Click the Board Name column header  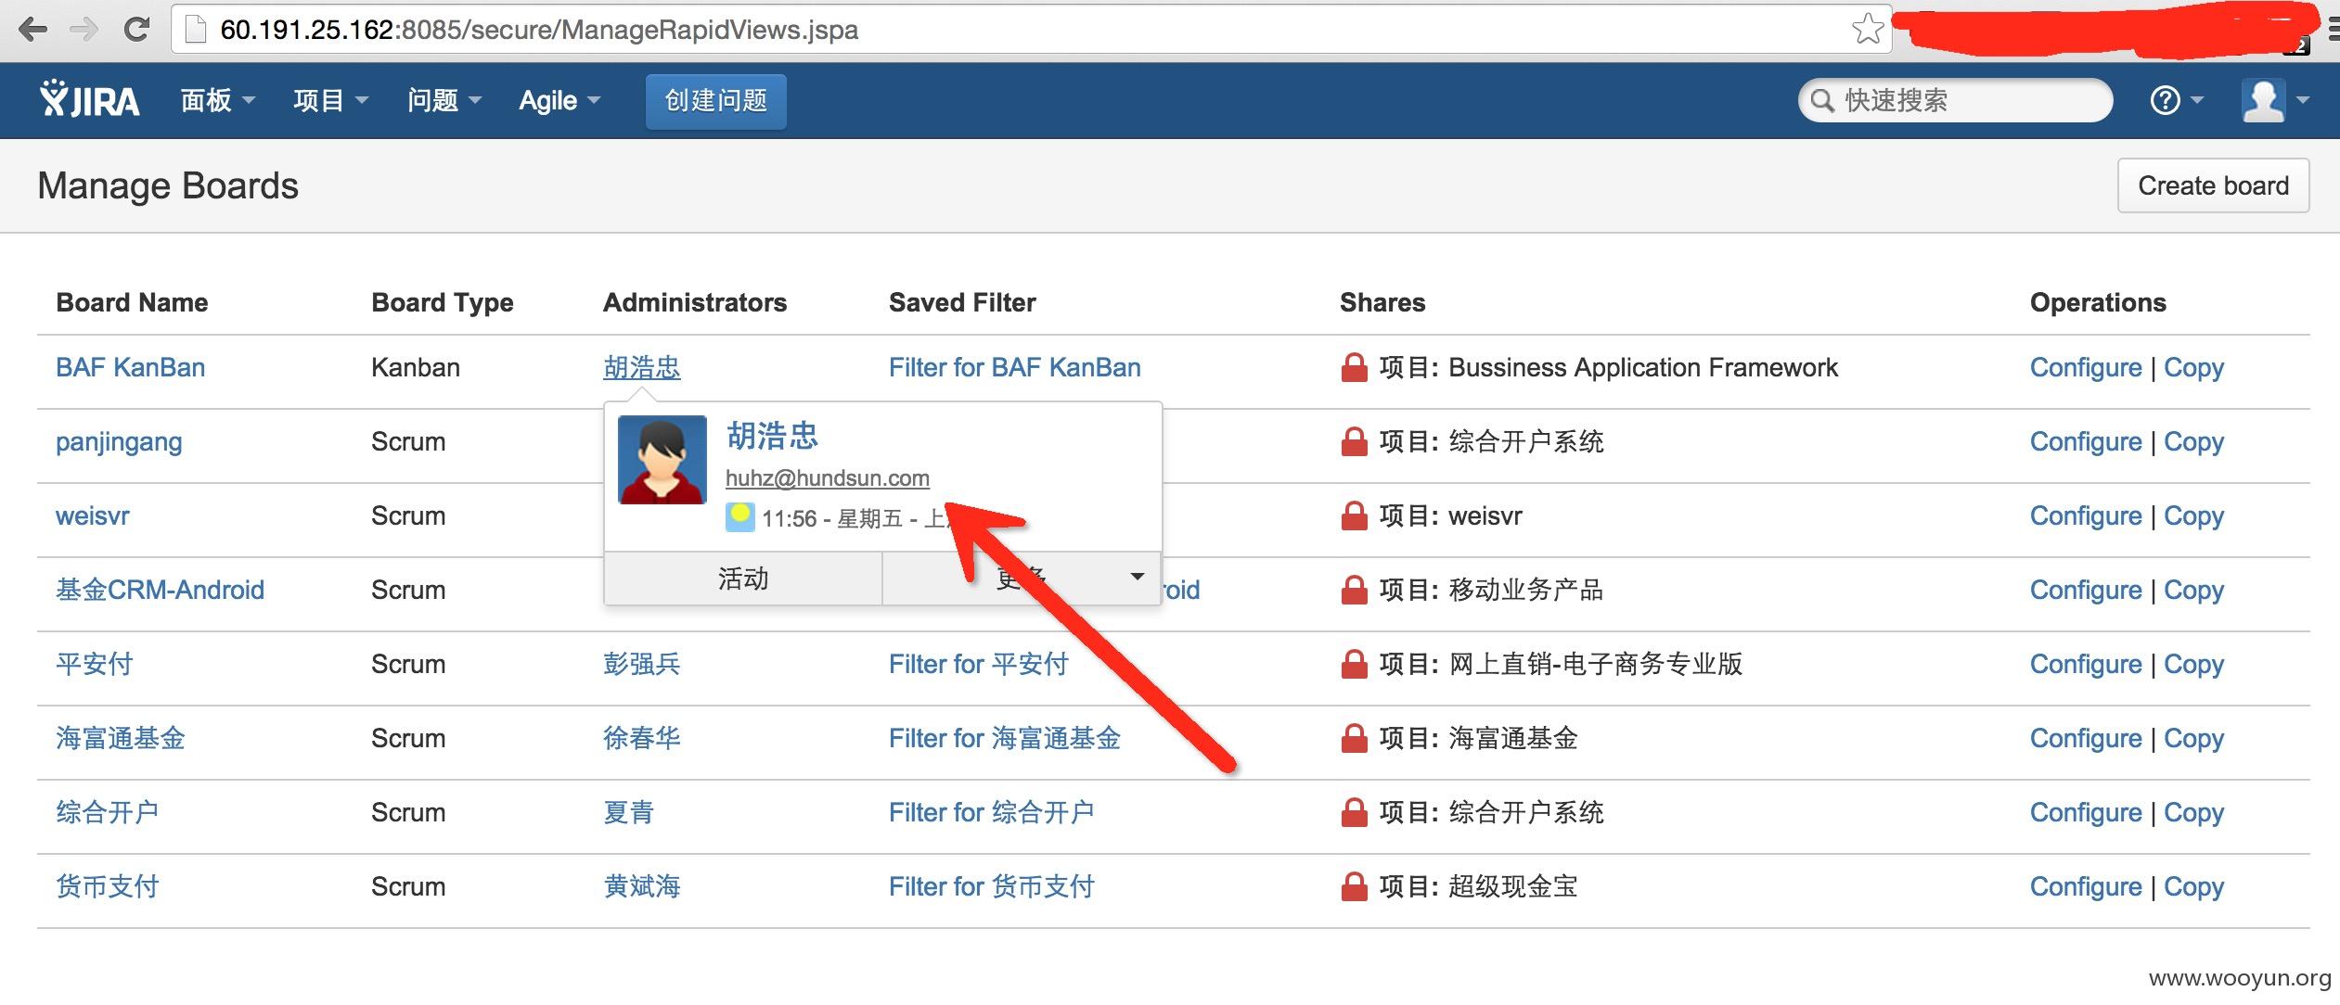click(132, 302)
